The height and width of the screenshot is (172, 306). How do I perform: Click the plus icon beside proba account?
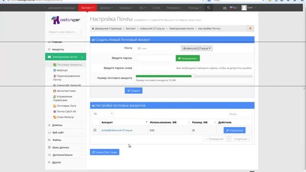[x=95, y=130]
